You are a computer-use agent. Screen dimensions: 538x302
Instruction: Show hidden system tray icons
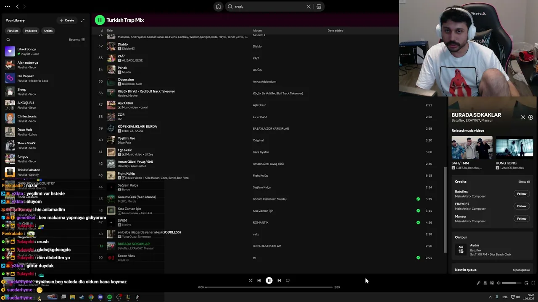[490, 297]
